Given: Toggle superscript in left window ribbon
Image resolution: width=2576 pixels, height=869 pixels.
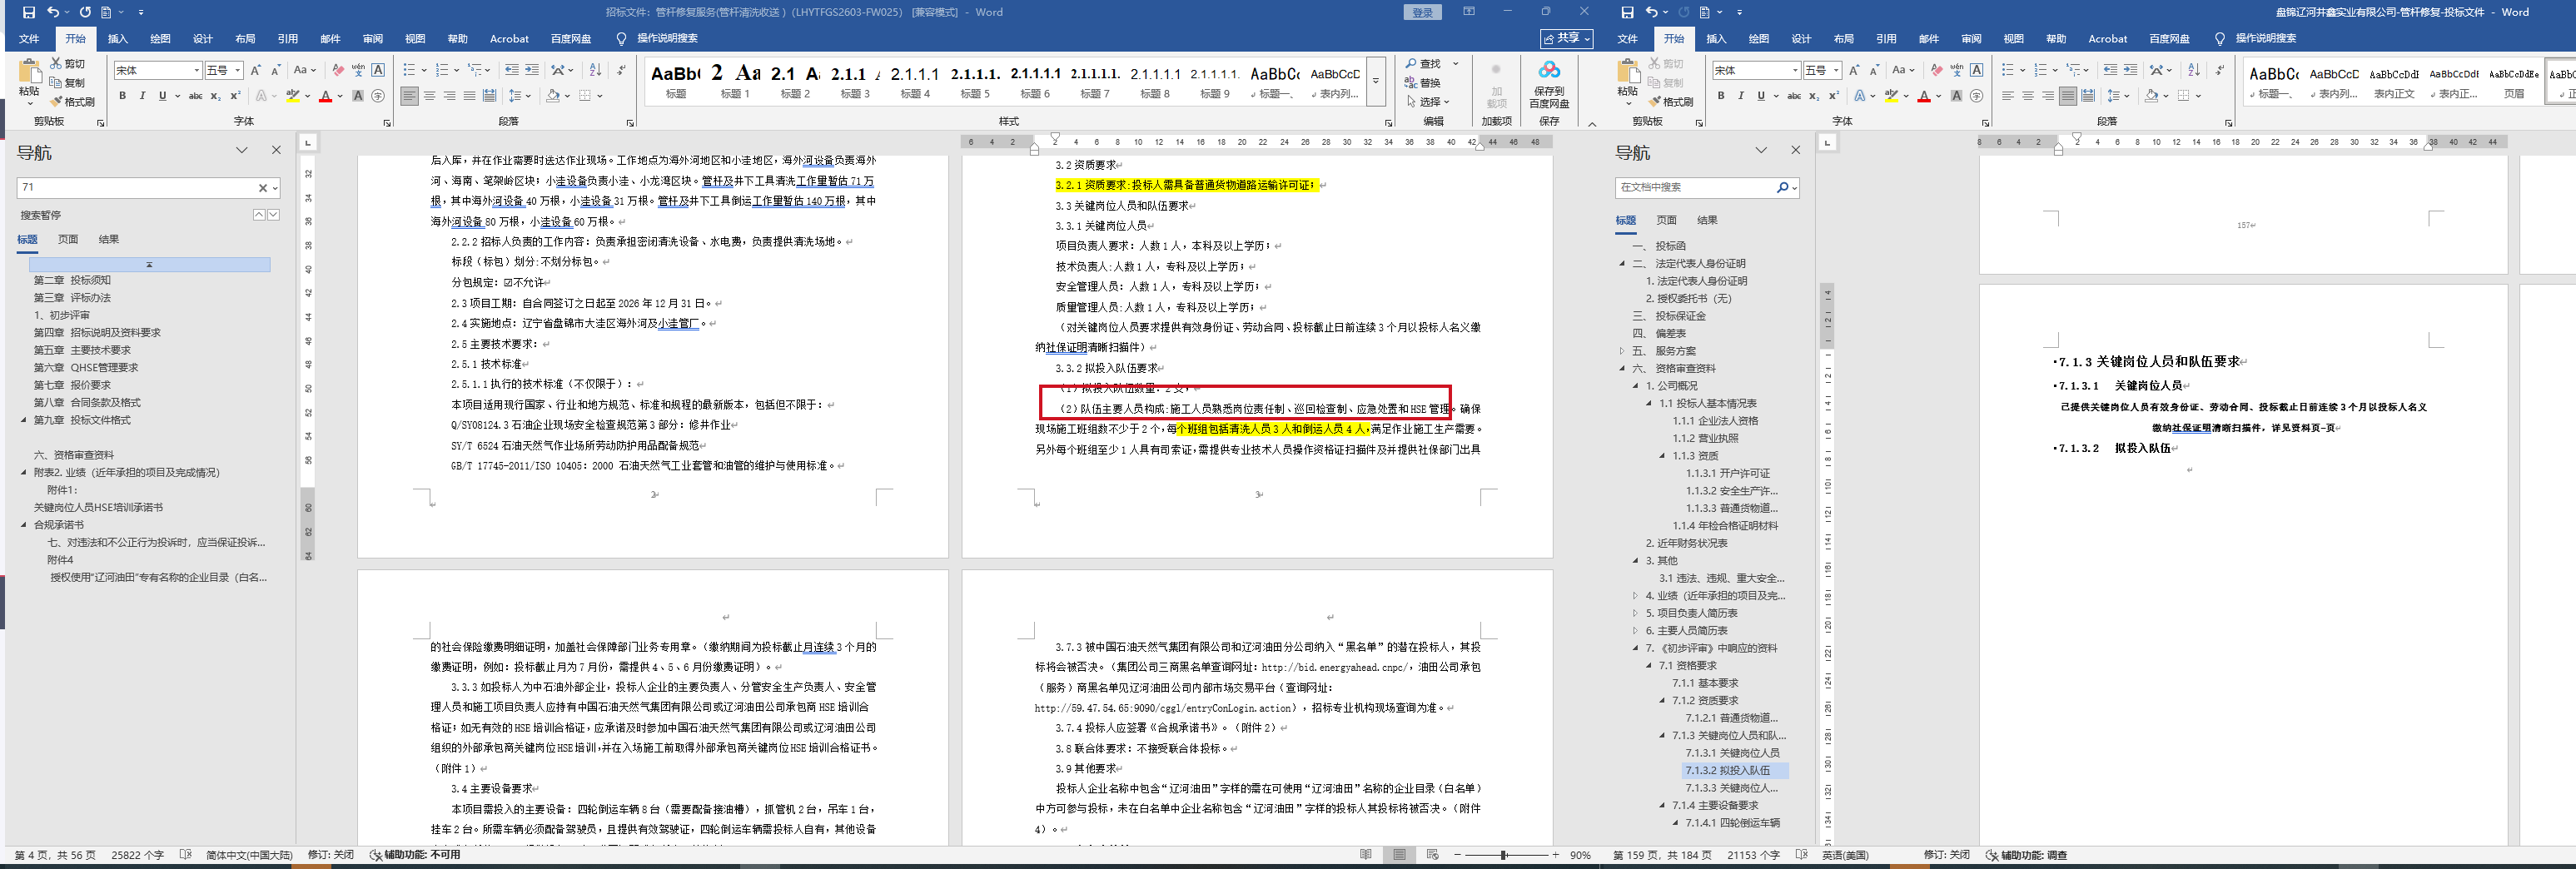Looking at the screenshot, I should [235, 96].
